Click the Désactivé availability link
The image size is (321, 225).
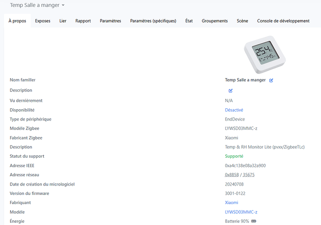tap(234, 110)
